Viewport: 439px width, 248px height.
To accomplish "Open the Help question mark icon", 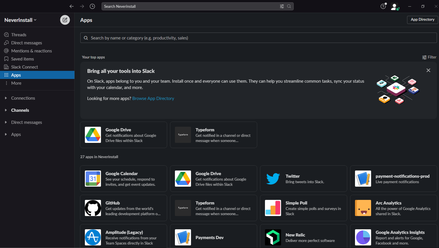I will pos(383,6).
